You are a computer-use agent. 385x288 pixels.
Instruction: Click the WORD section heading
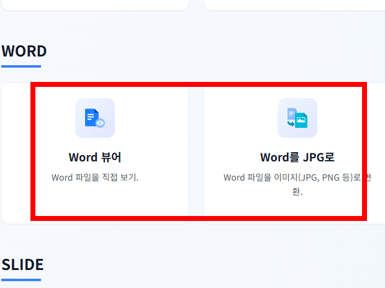click(24, 51)
